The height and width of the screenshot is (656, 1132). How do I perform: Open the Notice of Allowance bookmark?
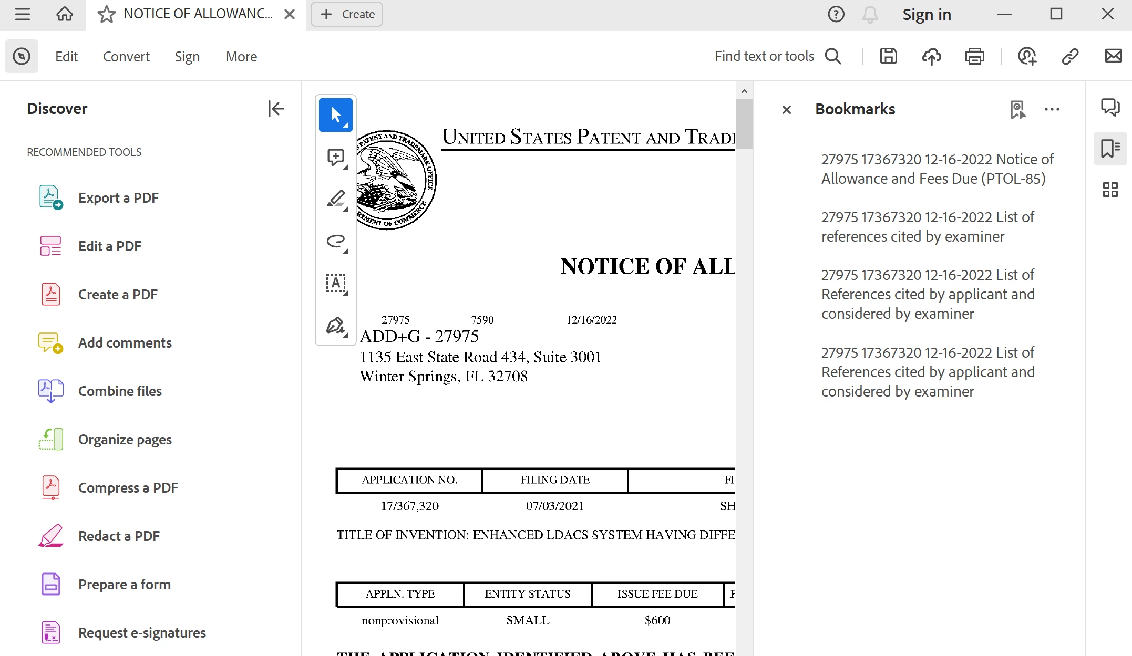937,169
